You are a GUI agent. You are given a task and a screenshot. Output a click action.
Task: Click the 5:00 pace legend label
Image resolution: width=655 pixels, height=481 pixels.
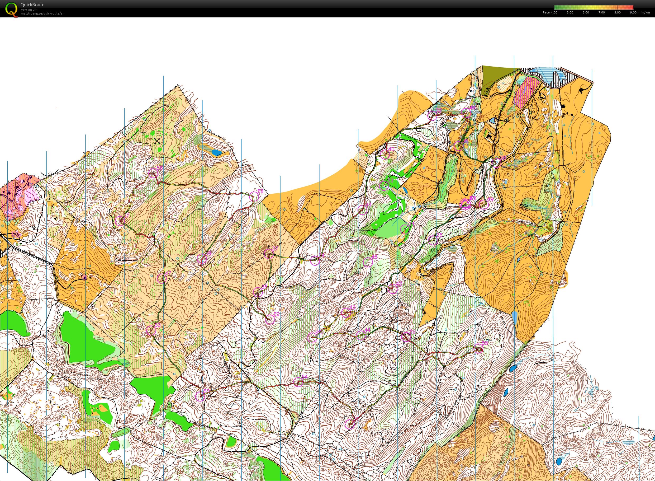point(570,12)
